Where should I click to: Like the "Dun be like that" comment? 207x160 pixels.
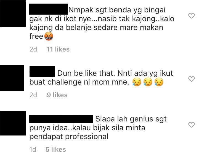[x=192, y=79]
